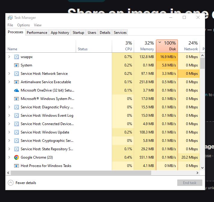This screenshot has height=202, width=214.
Task: Click the System process window icon
Action: (x=17, y=65)
